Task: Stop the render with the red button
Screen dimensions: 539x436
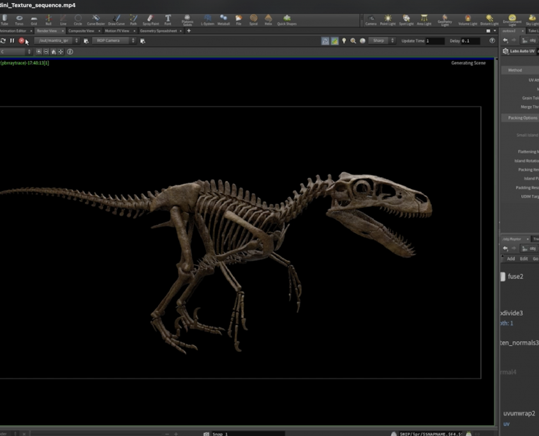Action: tap(21, 41)
